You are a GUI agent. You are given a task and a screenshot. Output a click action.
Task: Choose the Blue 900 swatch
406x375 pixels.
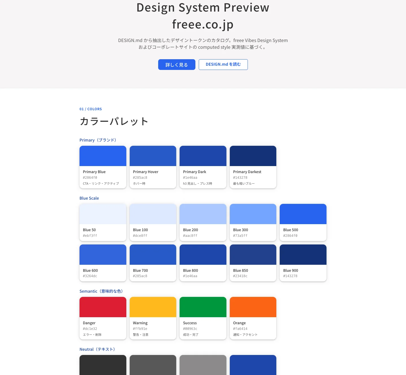(x=303, y=263)
